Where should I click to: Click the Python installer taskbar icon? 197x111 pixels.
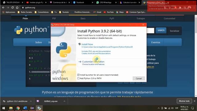tap(39, 108)
